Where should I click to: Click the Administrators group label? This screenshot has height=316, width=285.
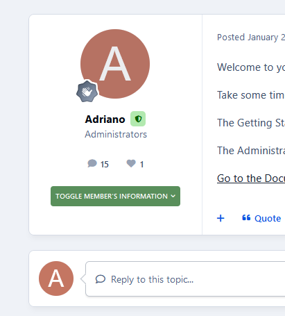pos(116,134)
